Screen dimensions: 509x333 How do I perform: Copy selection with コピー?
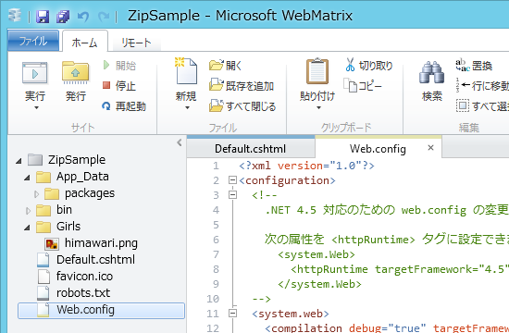pyautogui.click(x=363, y=86)
